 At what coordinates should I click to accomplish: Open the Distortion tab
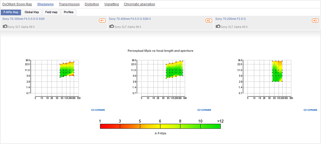pyautogui.click(x=92, y=4)
